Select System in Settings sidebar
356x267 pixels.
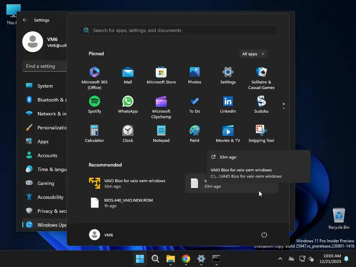(45, 86)
